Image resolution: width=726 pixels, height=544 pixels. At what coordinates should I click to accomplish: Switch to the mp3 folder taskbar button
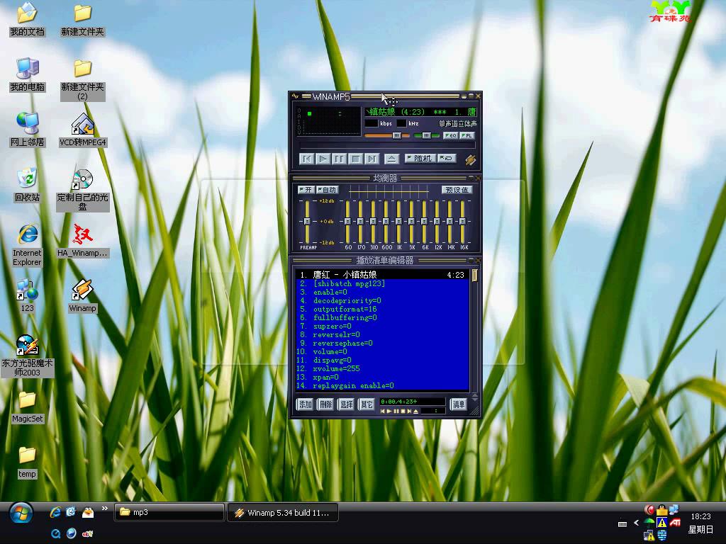169,513
